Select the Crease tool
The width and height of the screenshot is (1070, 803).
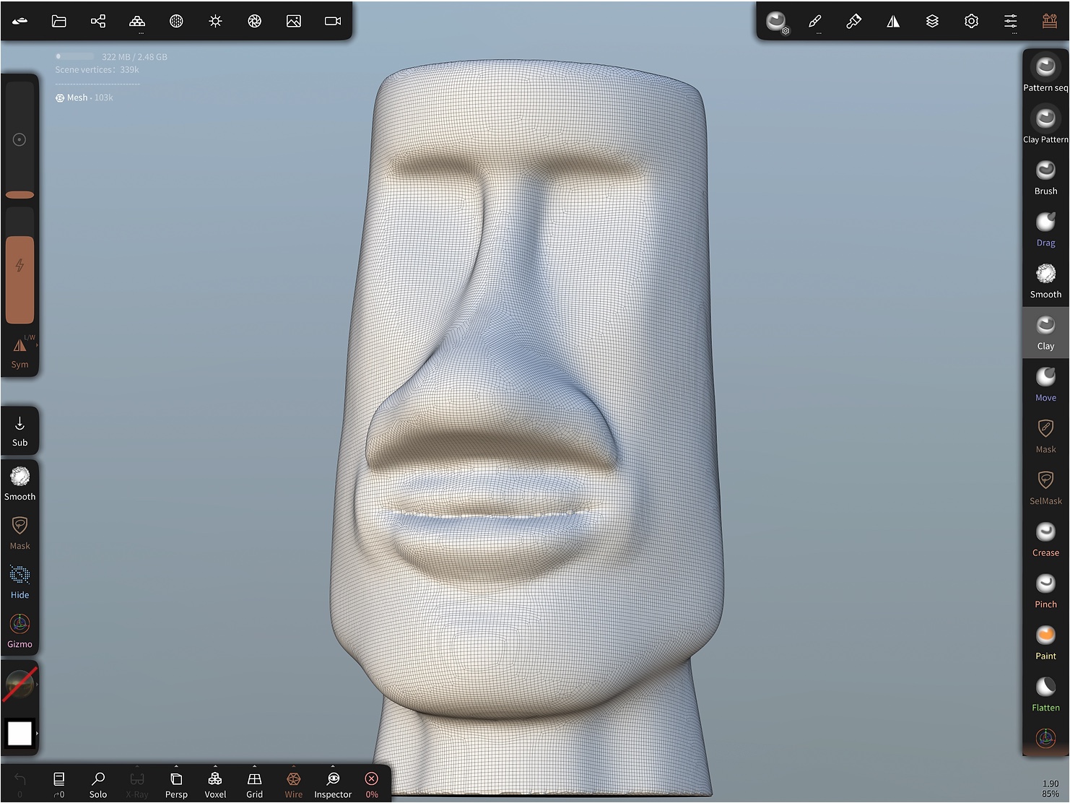coord(1045,539)
